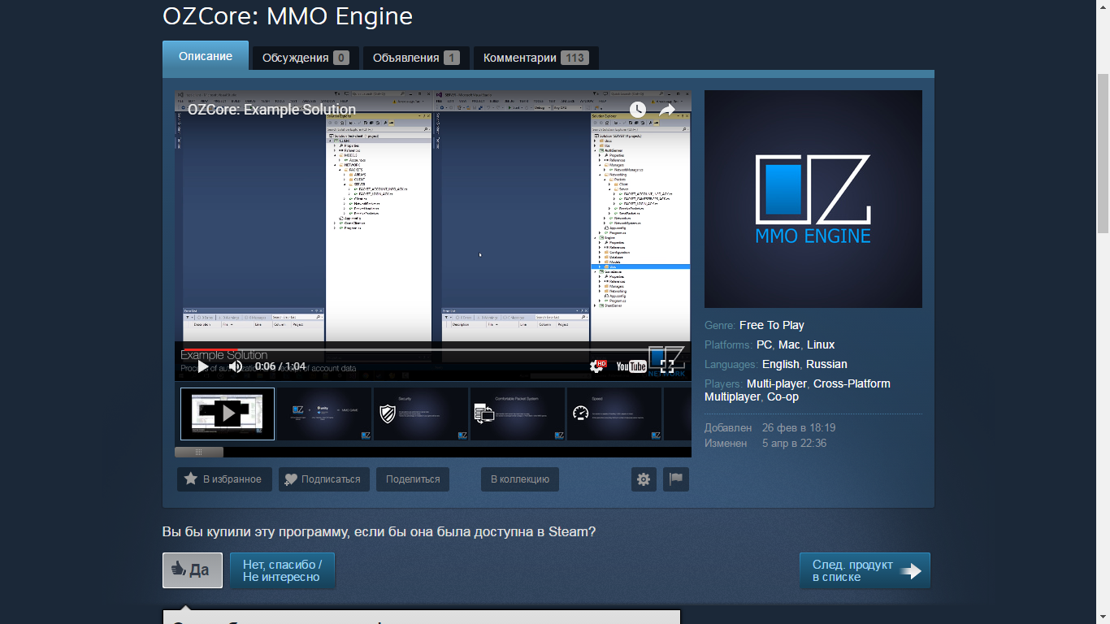
Task: Open the Multi-player tag link
Action: tap(777, 383)
